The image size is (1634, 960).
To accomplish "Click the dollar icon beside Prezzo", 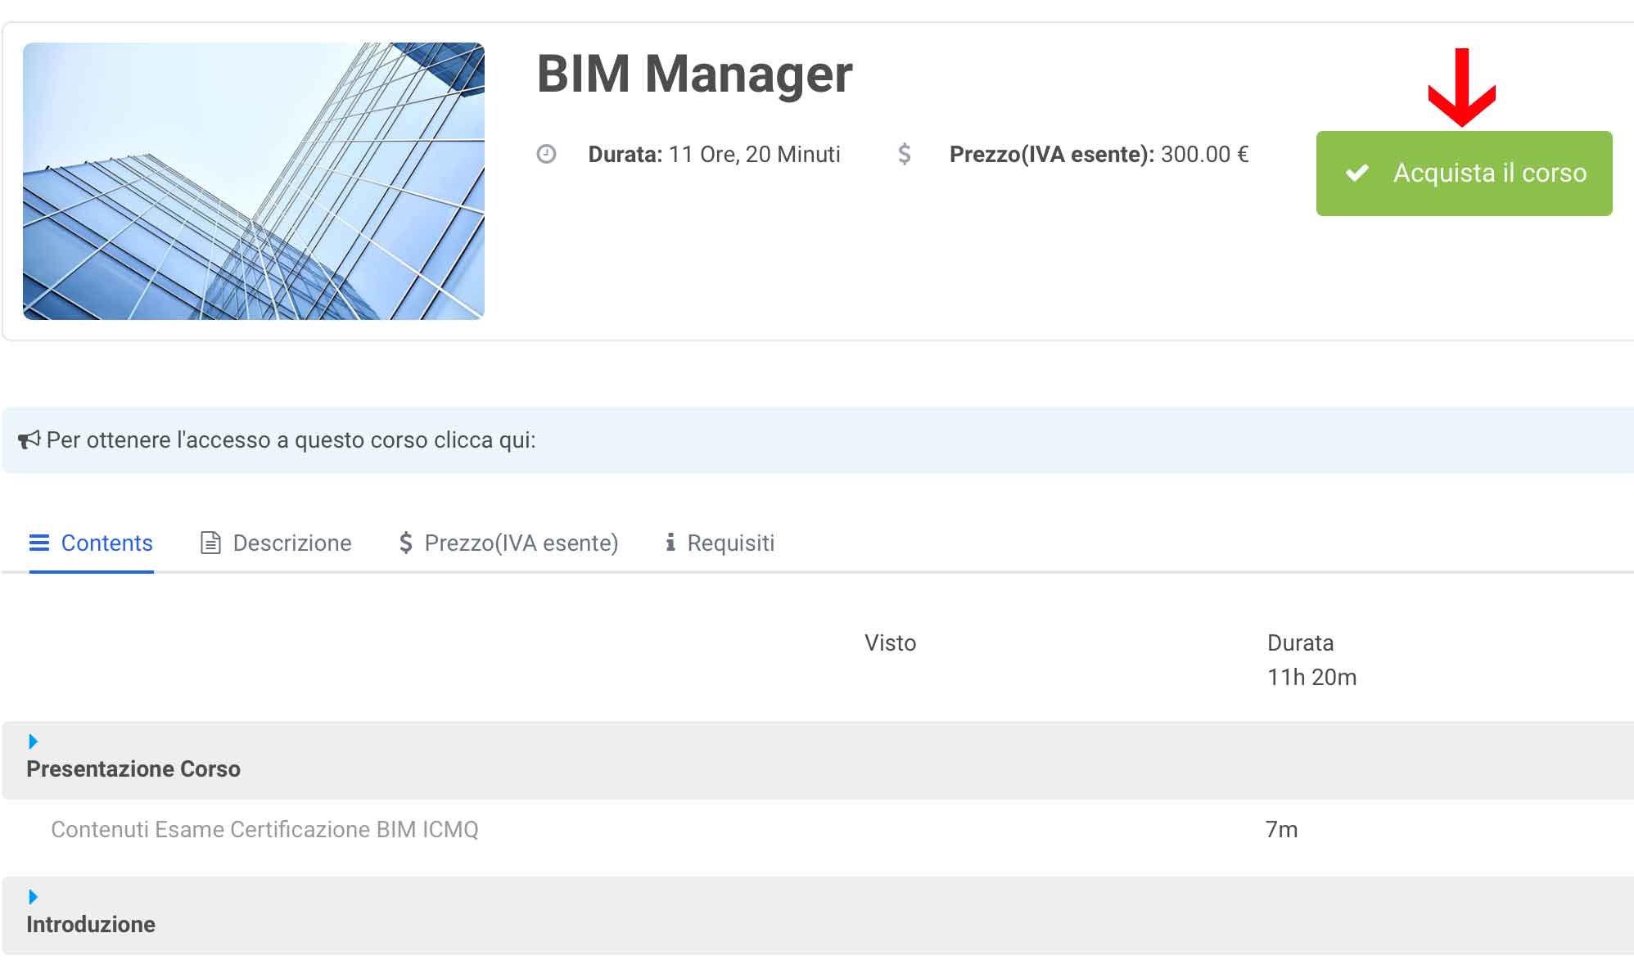I will click(904, 154).
